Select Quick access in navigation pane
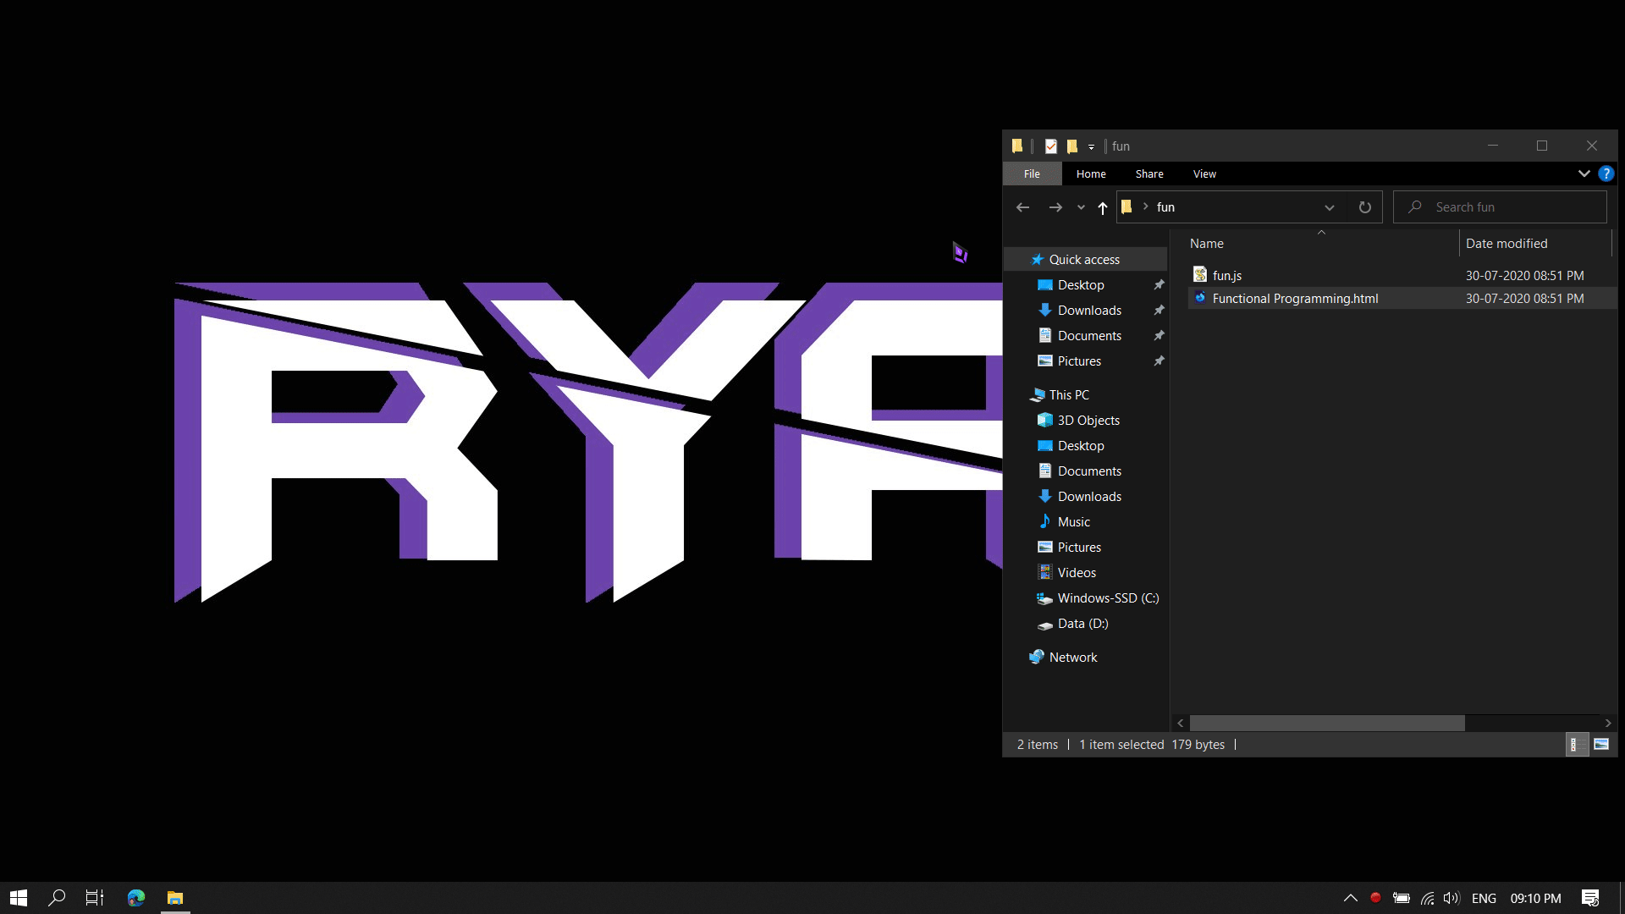This screenshot has height=914, width=1625. click(x=1084, y=260)
